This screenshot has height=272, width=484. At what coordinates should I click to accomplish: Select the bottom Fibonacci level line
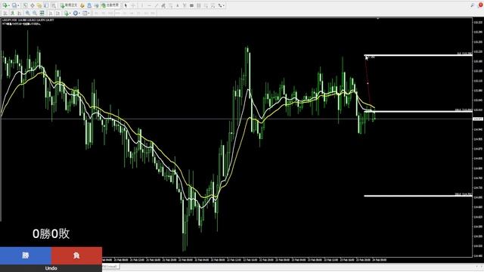pos(418,196)
